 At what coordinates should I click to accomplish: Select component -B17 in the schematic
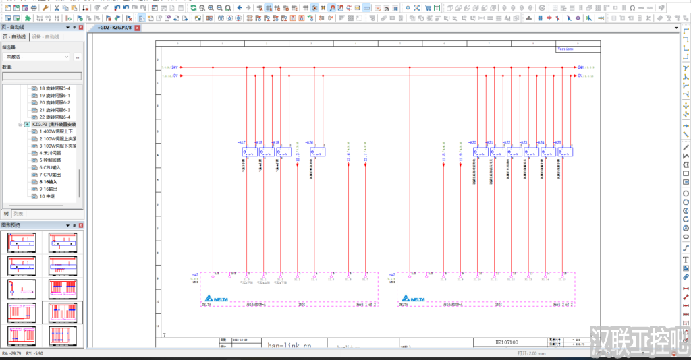pyautogui.click(x=250, y=152)
